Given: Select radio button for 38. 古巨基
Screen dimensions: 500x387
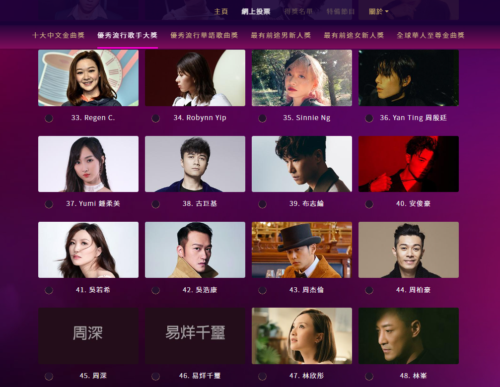Looking at the screenshot, I should pos(155,204).
